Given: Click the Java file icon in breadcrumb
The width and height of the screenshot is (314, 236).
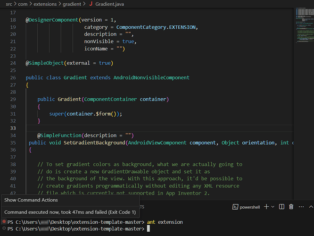Looking at the screenshot, I should point(91,4).
